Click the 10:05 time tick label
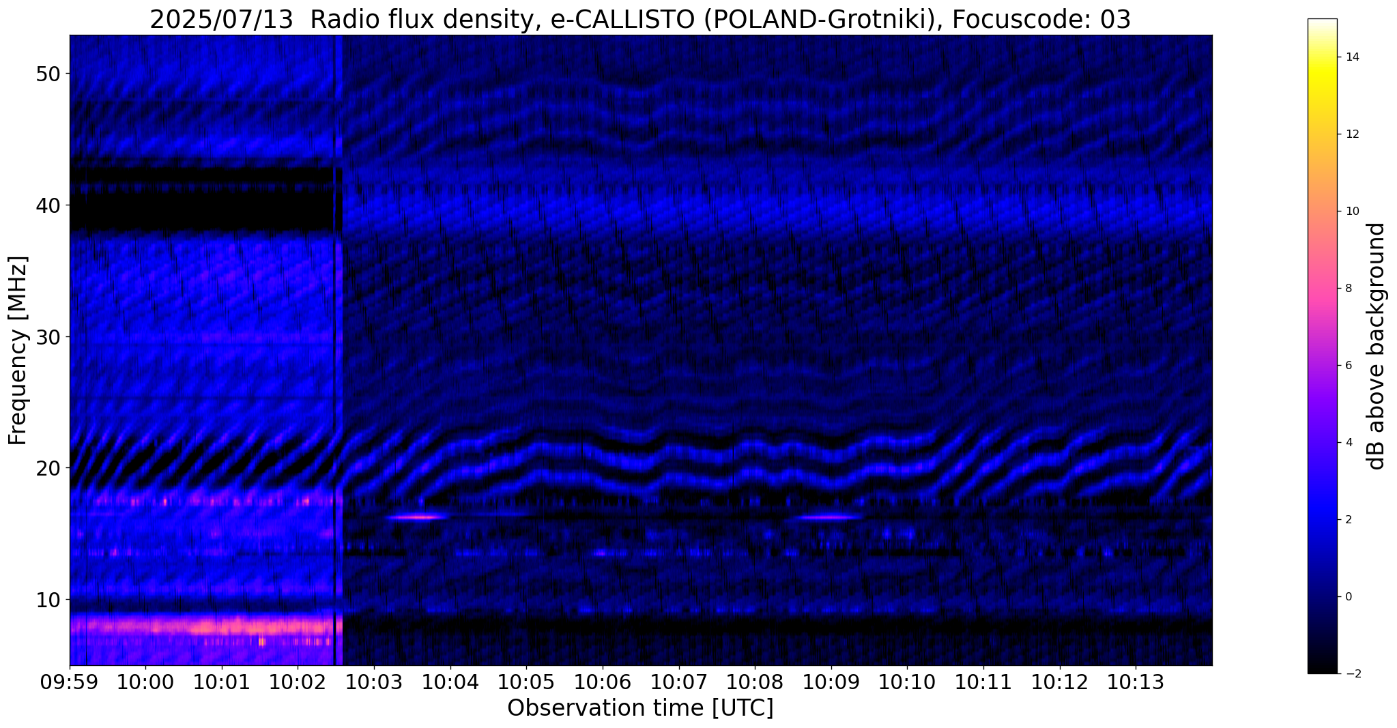The width and height of the screenshot is (1397, 728). [x=526, y=682]
